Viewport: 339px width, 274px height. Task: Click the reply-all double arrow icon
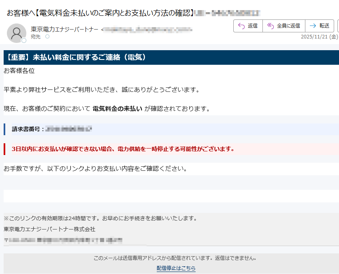(271, 26)
